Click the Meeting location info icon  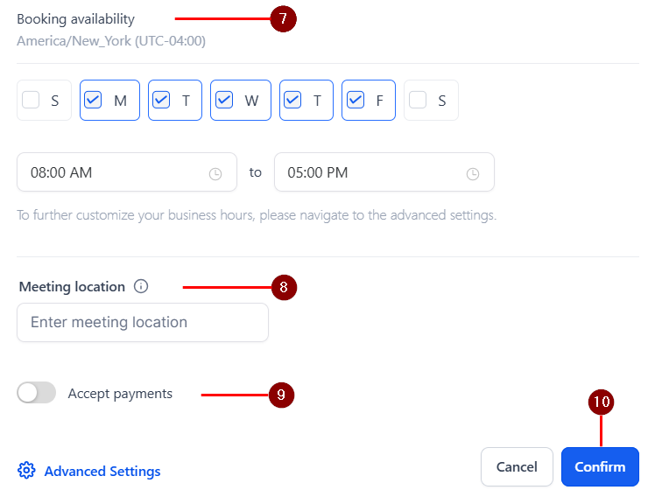(x=141, y=286)
